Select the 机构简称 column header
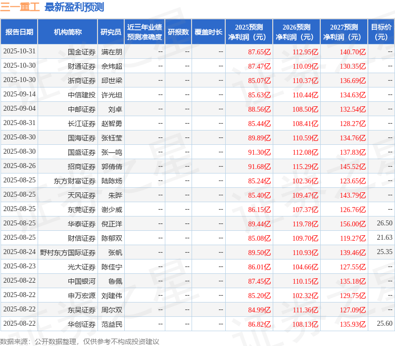395x346 pixels. click(x=67, y=32)
